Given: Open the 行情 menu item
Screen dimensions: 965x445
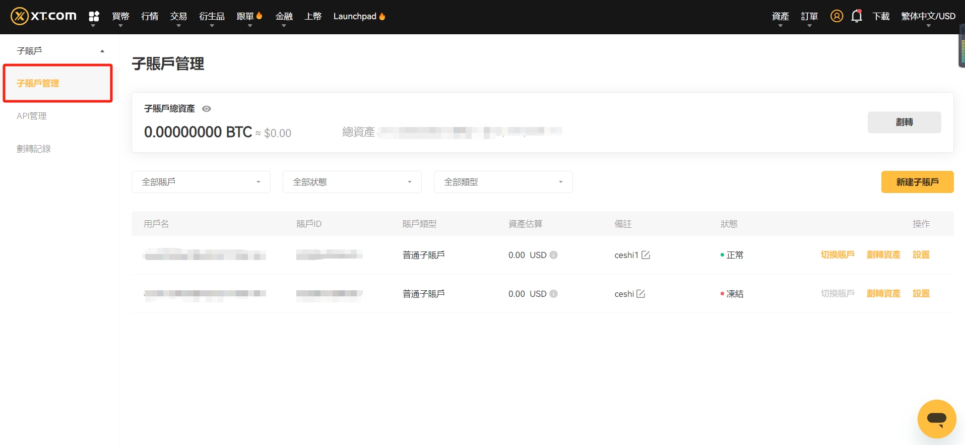Looking at the screenshot, I should tap(150, 16).
